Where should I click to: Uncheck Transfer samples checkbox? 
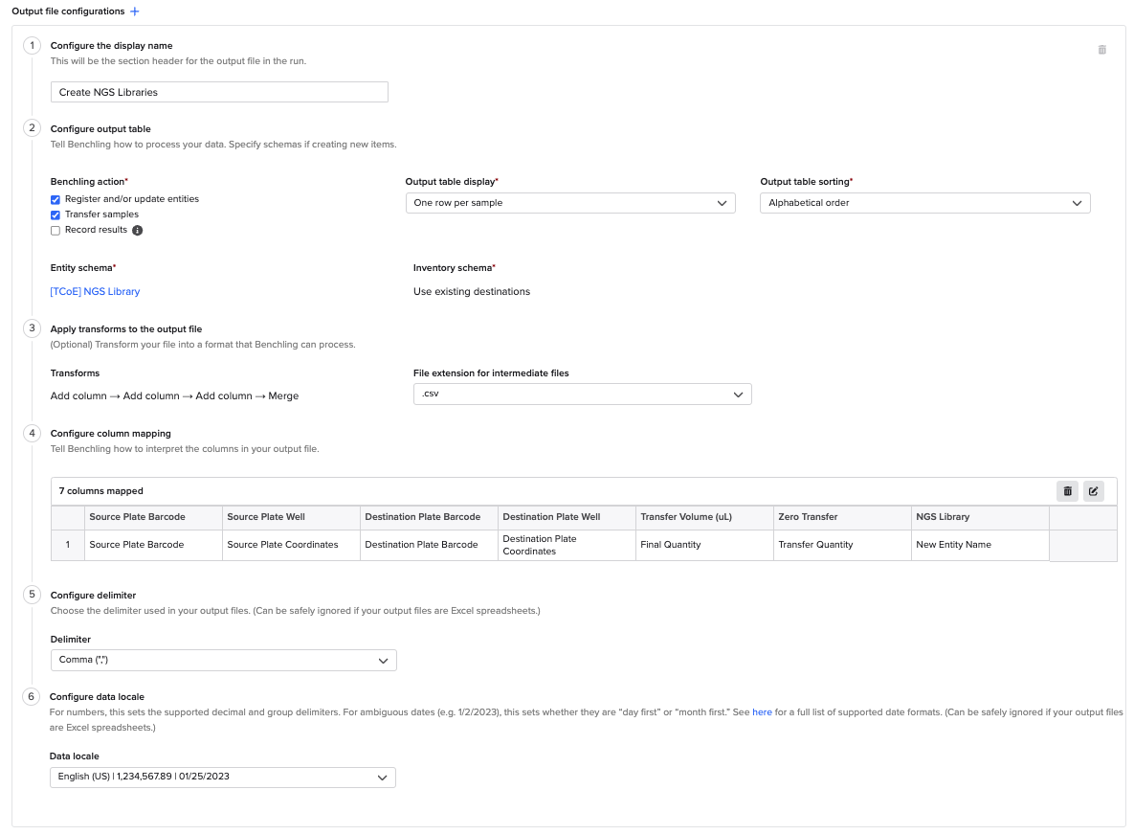(x=55, y=214)
